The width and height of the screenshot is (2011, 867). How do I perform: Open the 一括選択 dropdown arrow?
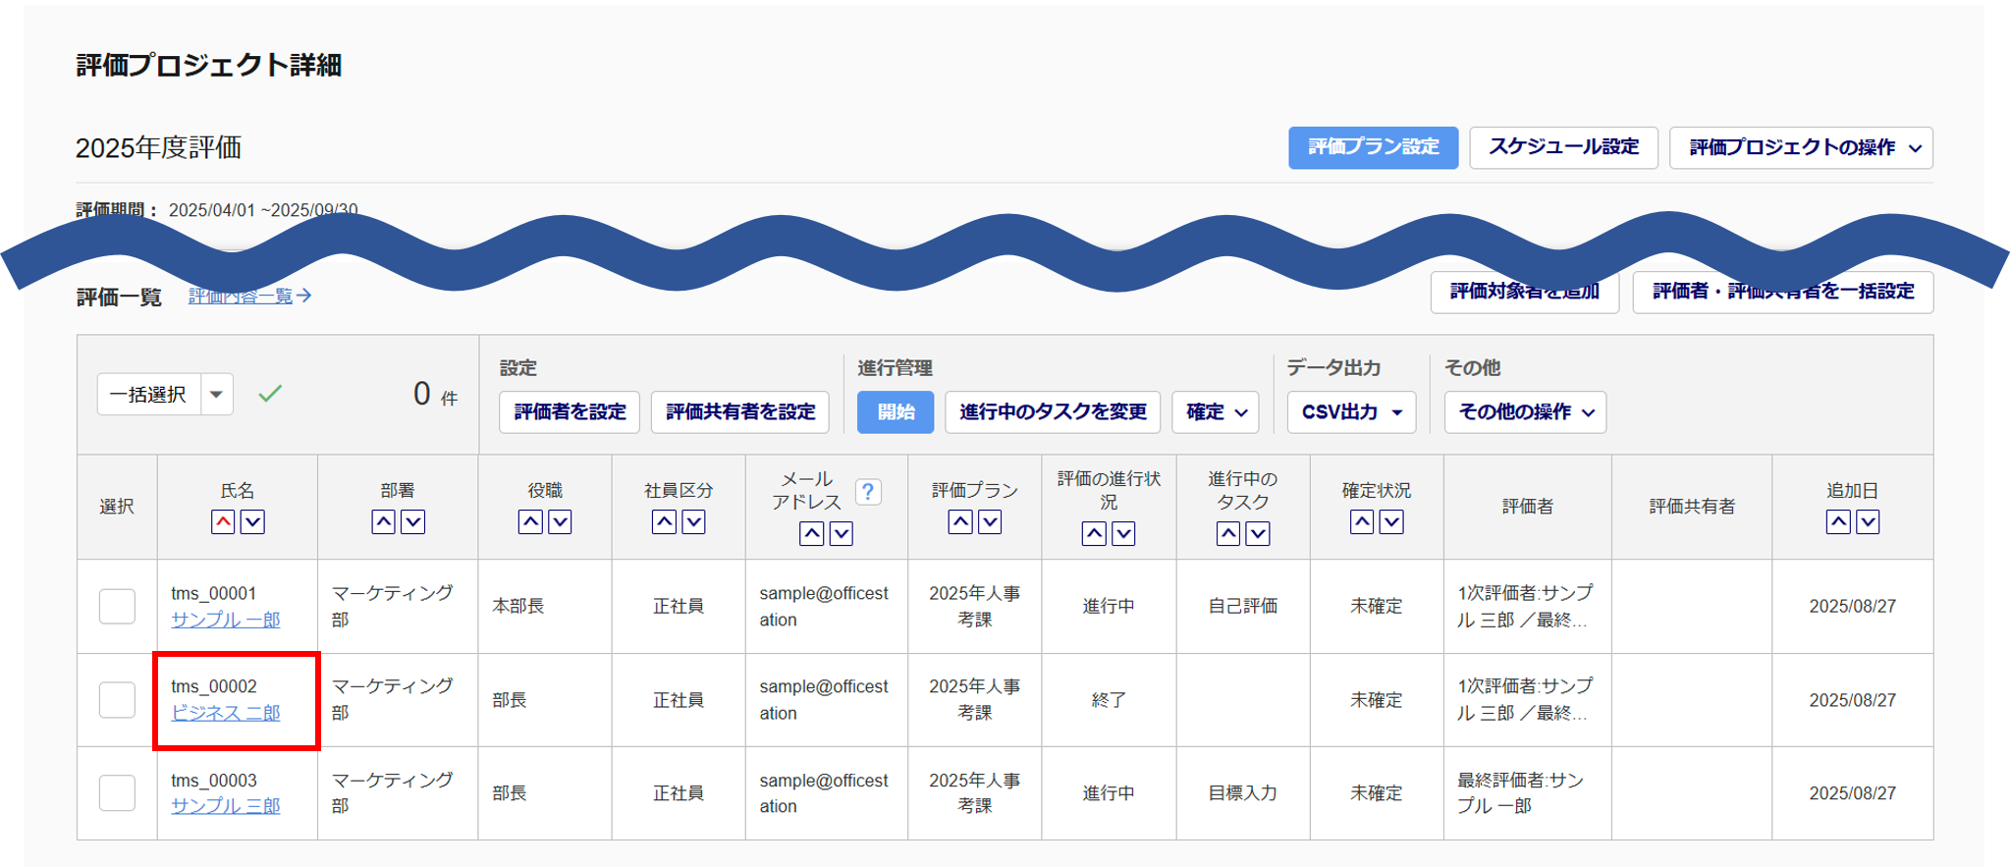pyautogui.click(x=217, y=395)
